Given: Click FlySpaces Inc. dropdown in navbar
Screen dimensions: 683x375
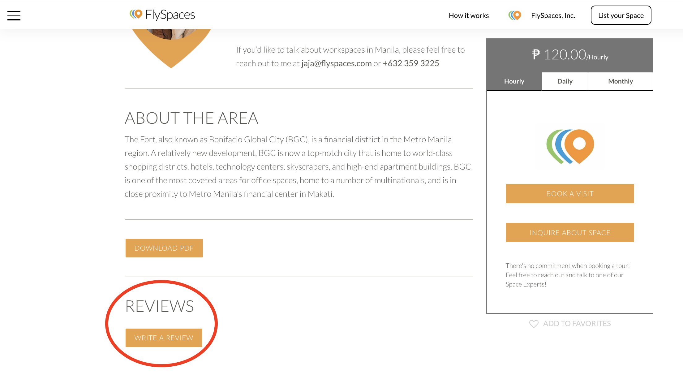Looking at the screenshot, I should [553, 15].
